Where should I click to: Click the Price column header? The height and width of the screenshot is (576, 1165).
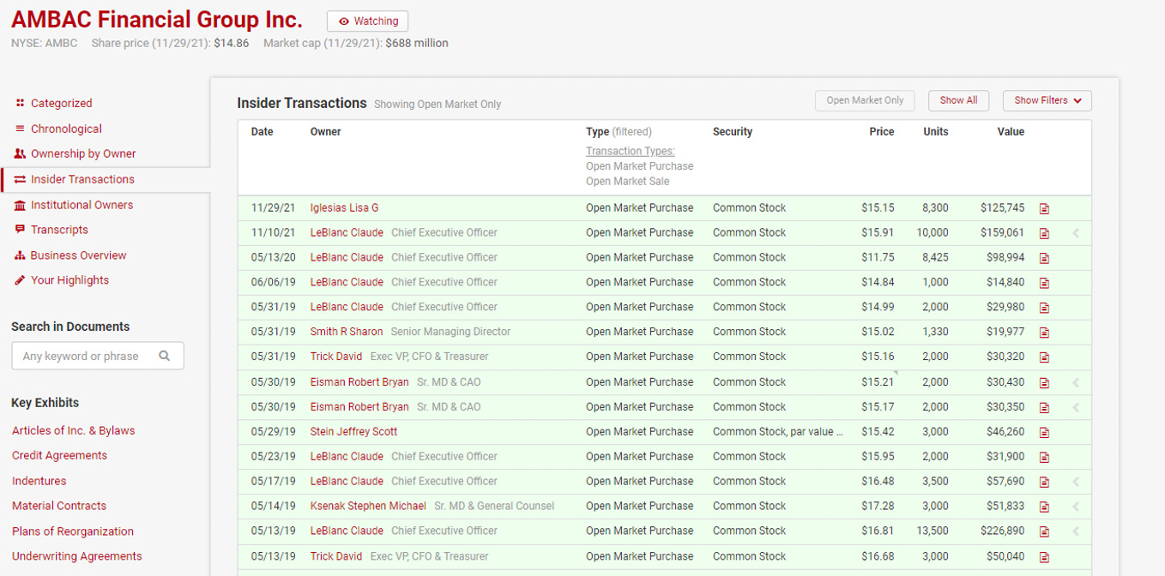pos(881,132)
